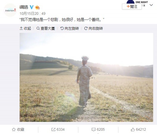Open comments via speech bubble 6205
Image resolution: width=157 pixels, height=134 pixels.
pos(98,130)
